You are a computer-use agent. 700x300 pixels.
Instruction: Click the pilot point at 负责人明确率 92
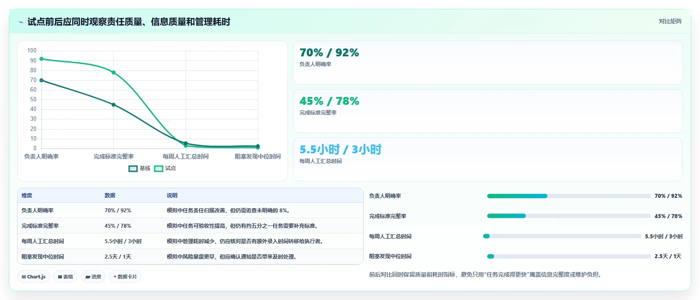[41, 59]
